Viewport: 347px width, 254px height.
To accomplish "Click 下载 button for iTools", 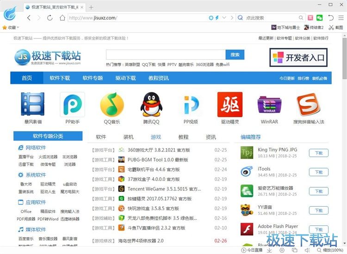I will (319, 172).
